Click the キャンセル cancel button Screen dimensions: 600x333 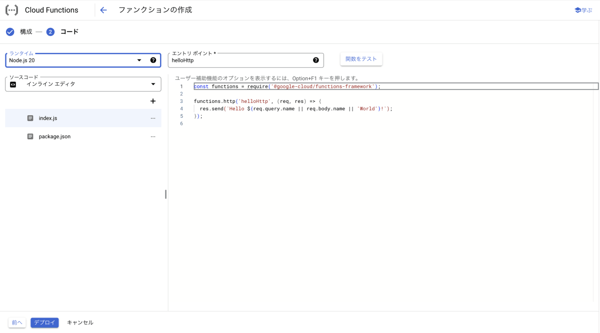pos(80,323)
